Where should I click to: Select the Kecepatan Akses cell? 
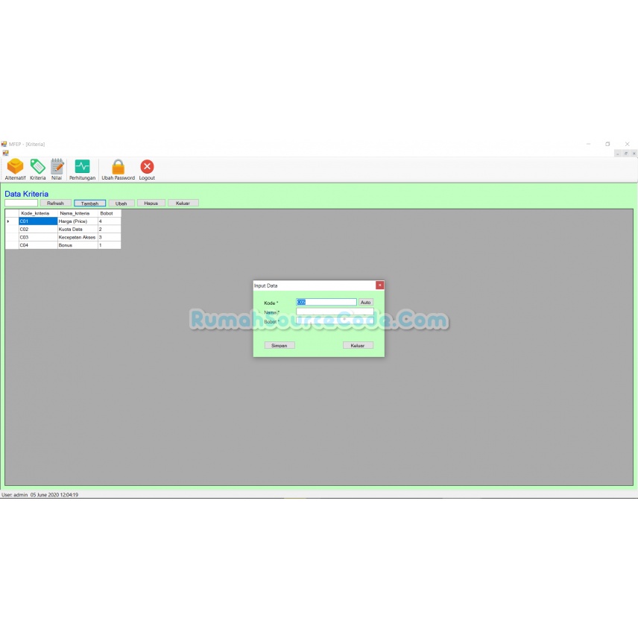point(78,237)
